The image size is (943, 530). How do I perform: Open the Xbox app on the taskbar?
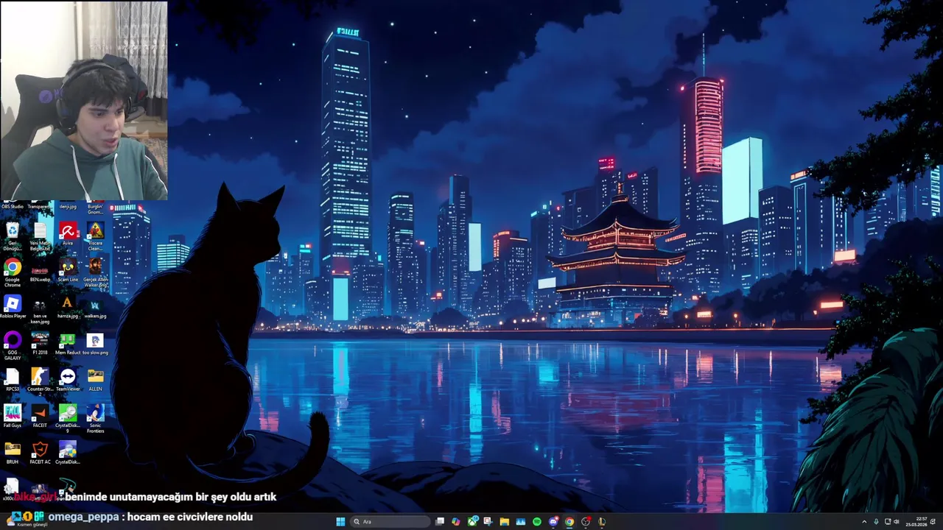(472, 522)
